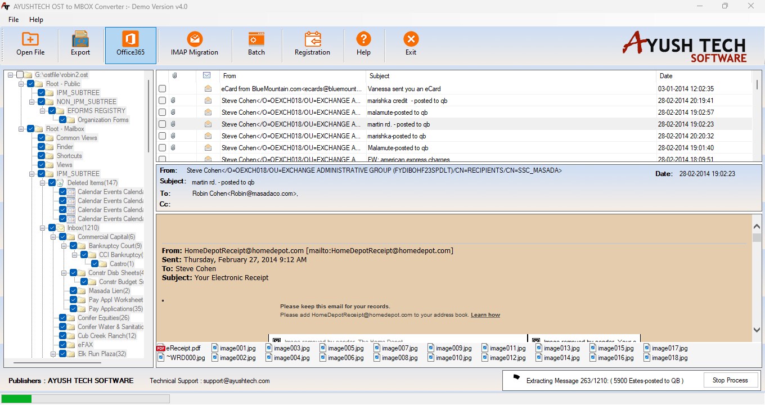The image size is (765, 405).
Task: Select the image005.jpg attachment icon
Action: click(x=323, y=348)
